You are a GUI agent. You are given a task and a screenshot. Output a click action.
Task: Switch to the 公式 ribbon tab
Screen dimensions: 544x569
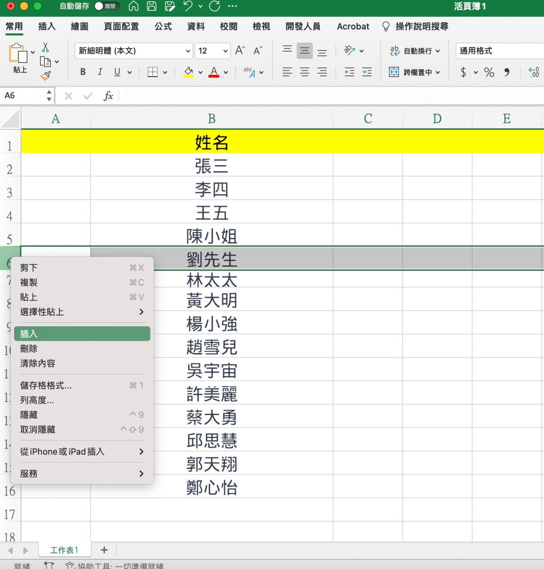[163, 26]
